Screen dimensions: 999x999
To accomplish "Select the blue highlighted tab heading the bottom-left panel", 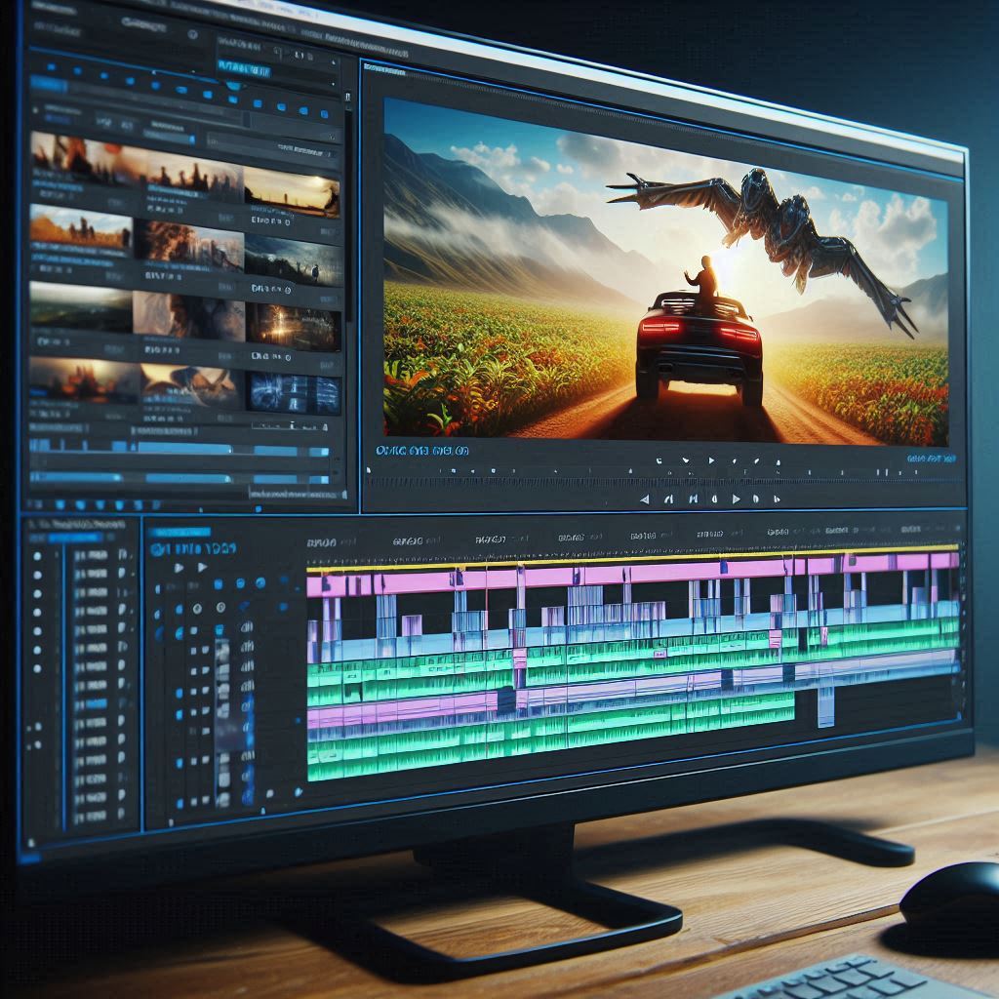I will 75,538.
